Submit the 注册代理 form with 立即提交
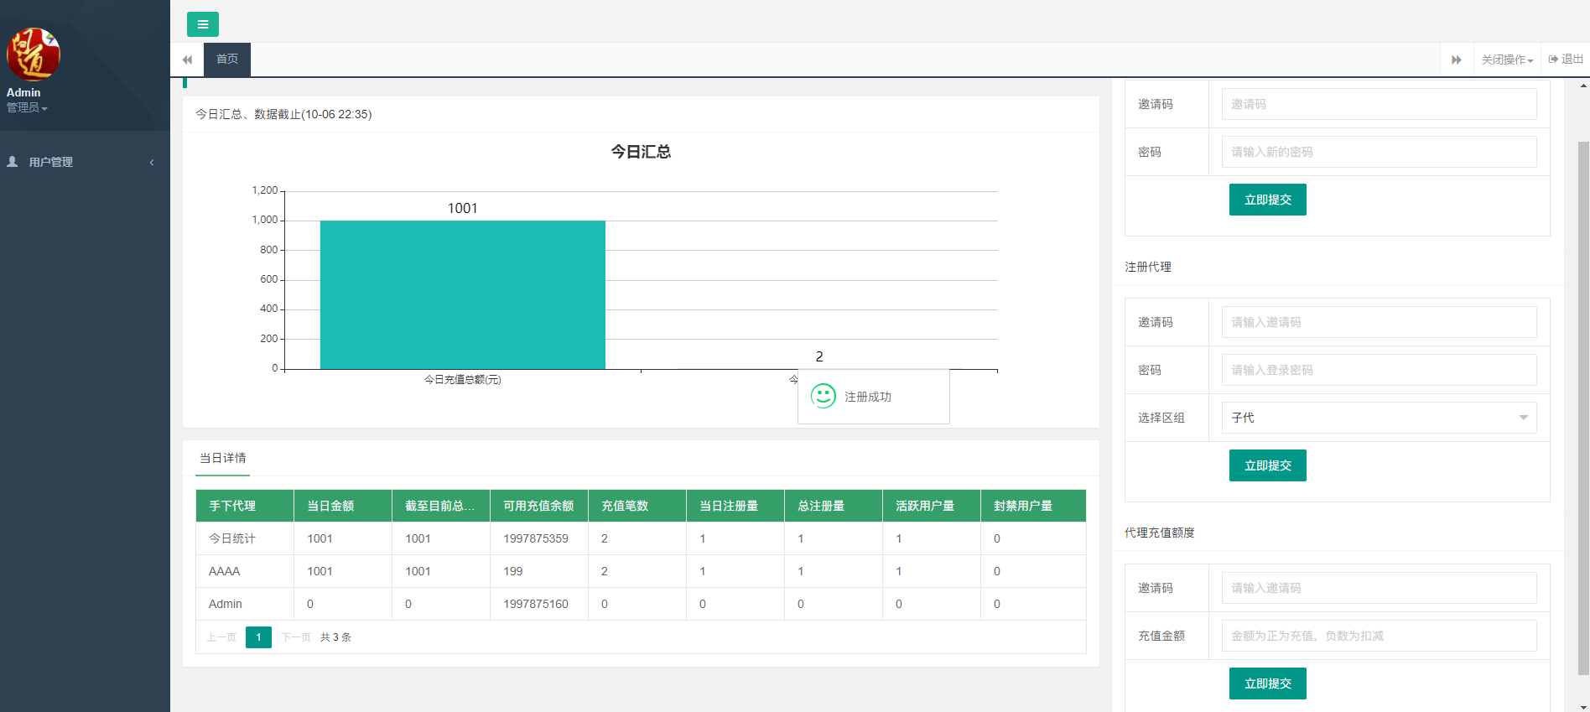This screenshot has height=712, width=1590. [x=1267, y=465]
